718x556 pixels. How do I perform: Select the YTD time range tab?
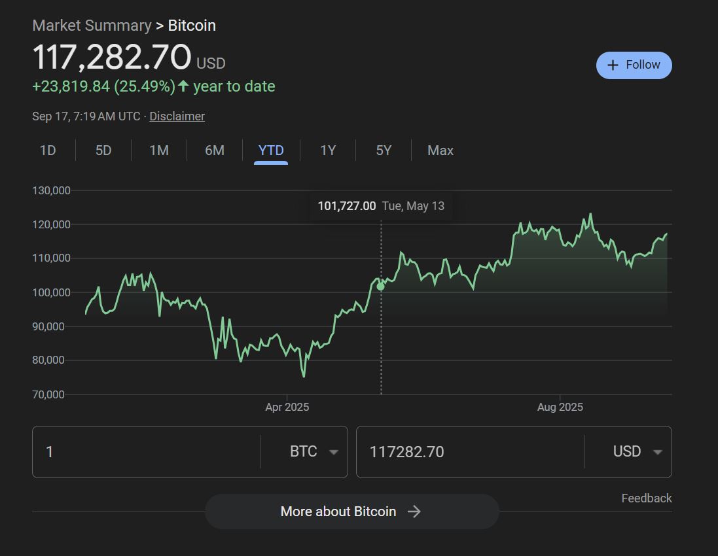point(271,150)
